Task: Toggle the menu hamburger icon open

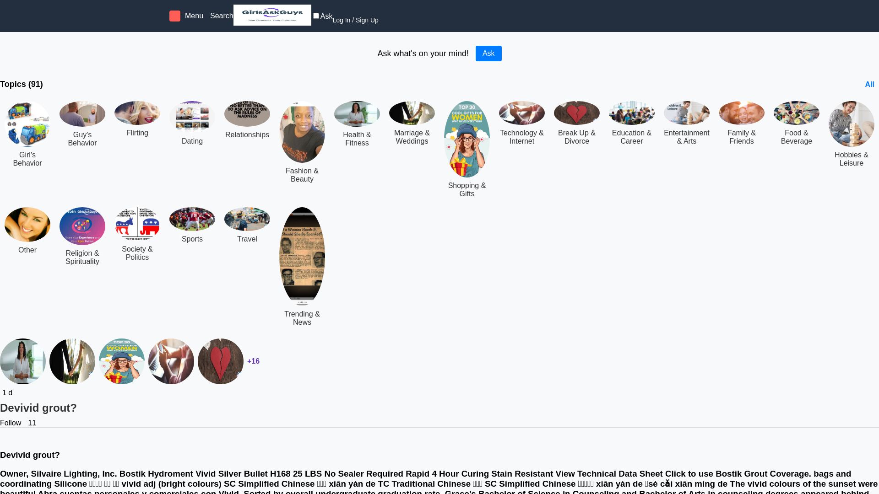Action: tap(174, 16)
